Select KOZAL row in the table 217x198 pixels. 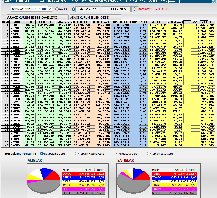(x=108, y=28)
